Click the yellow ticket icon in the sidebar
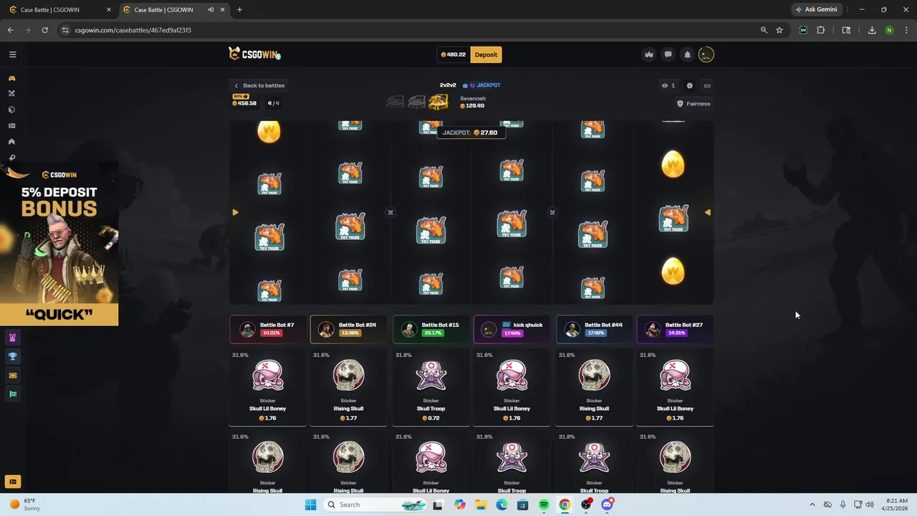Image resolution: width=917 pixels, height=516 pixels. (12, 375)
